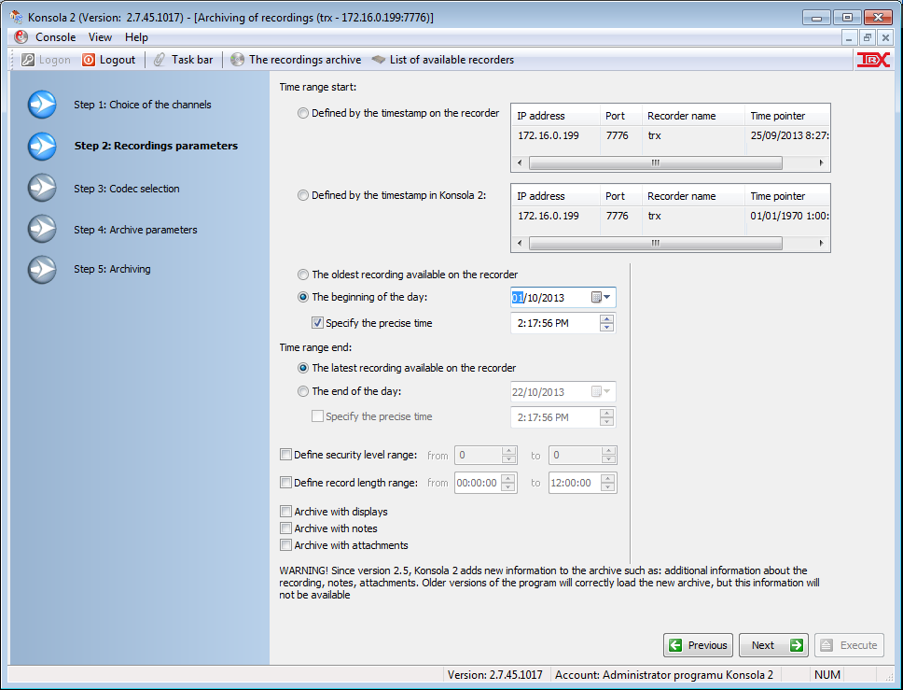This screenshot has width=903, height=690.
Task: Click the available recorders list icon
Action: coord(379,60)
